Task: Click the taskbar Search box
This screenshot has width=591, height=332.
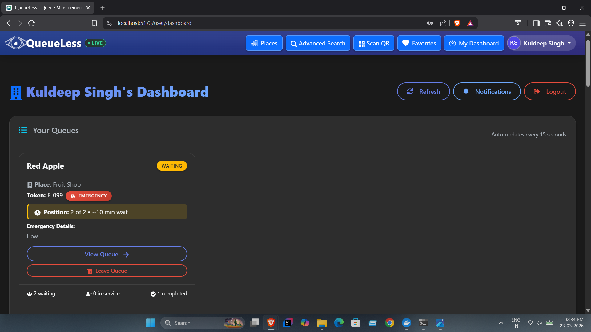Action: pyautogui.click(x=203, y=323)
